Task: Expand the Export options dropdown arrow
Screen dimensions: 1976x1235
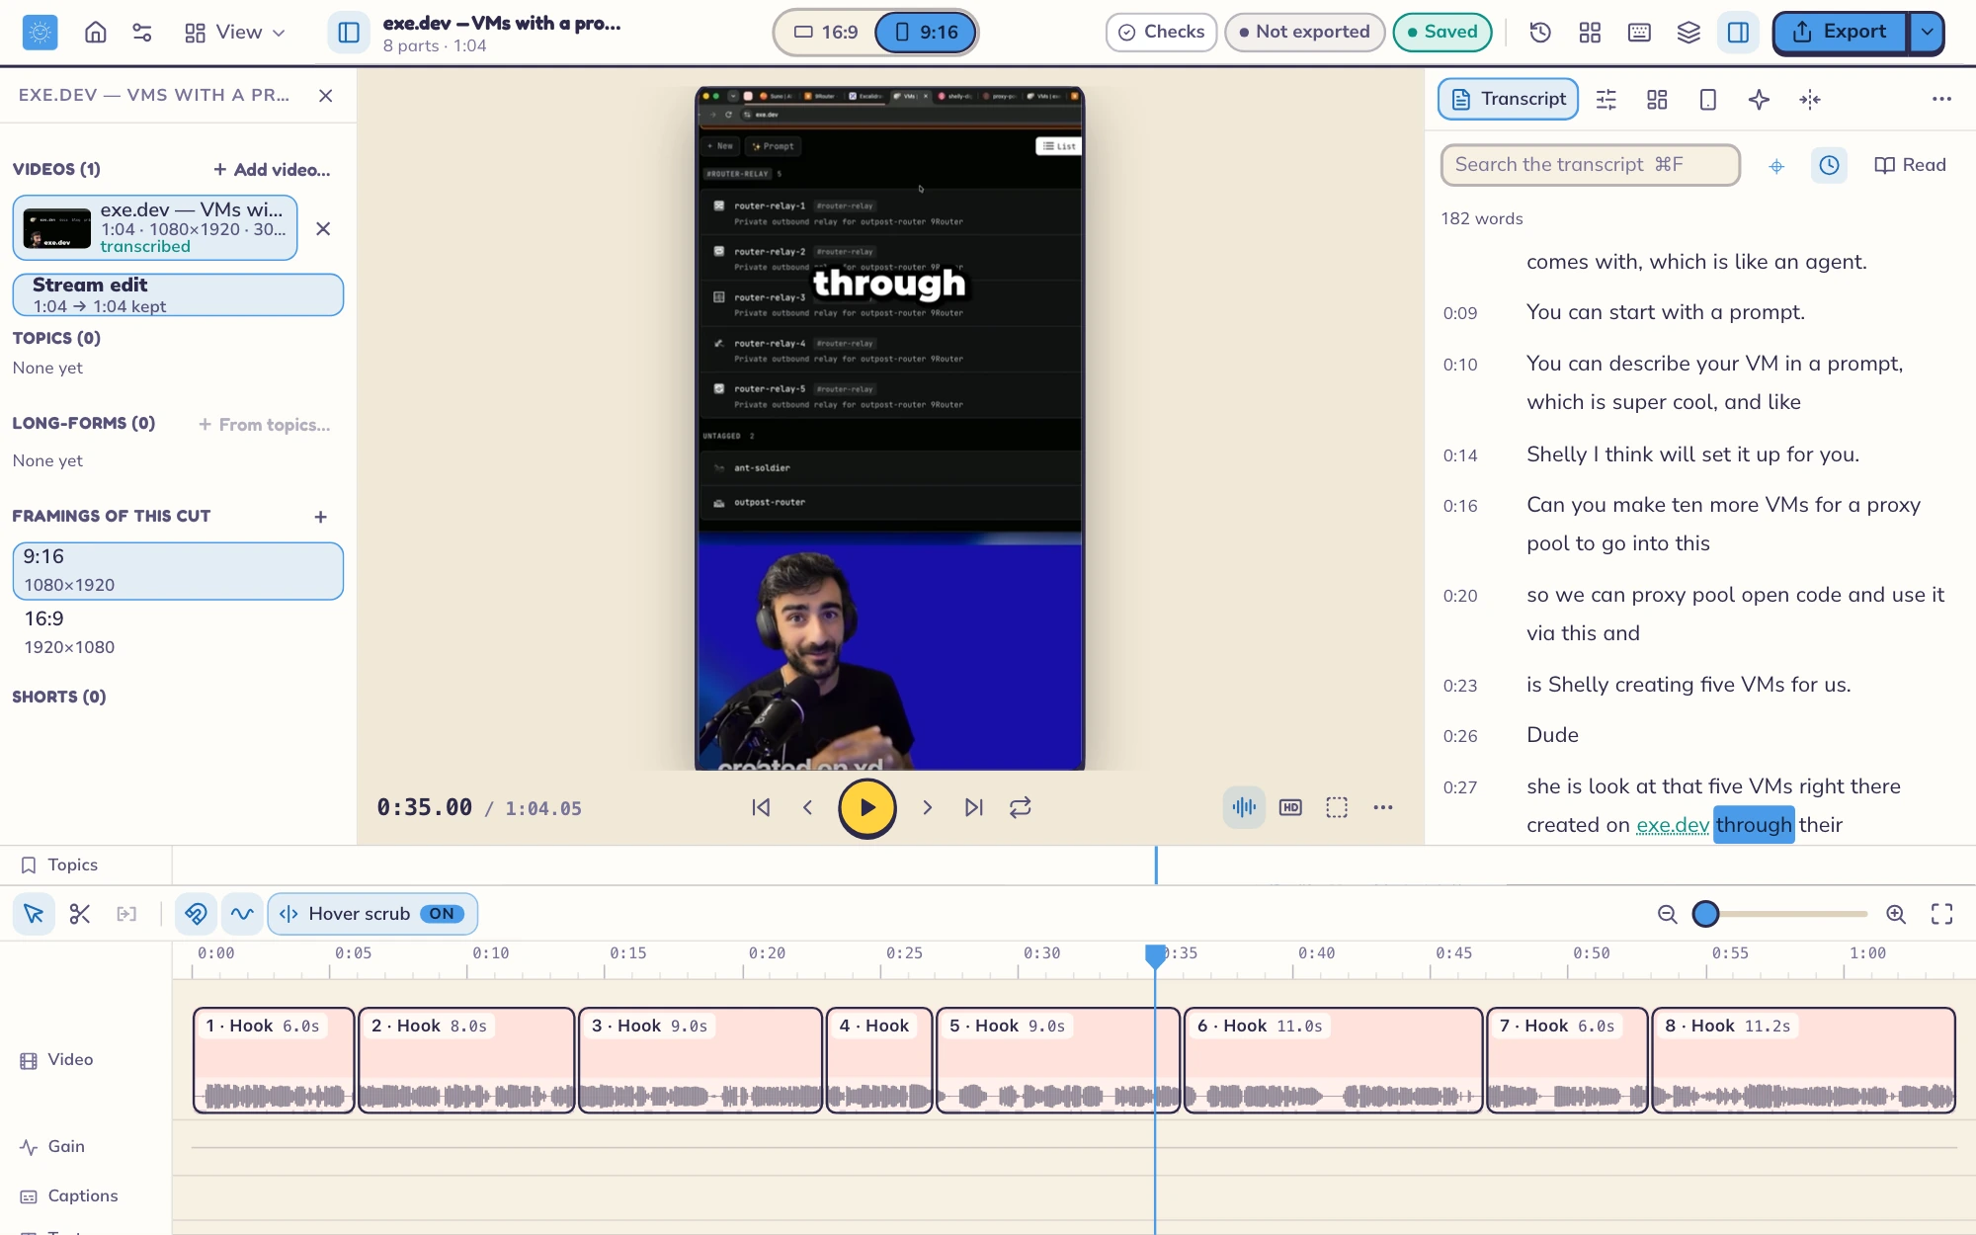Action: [x=1927, y=33]
